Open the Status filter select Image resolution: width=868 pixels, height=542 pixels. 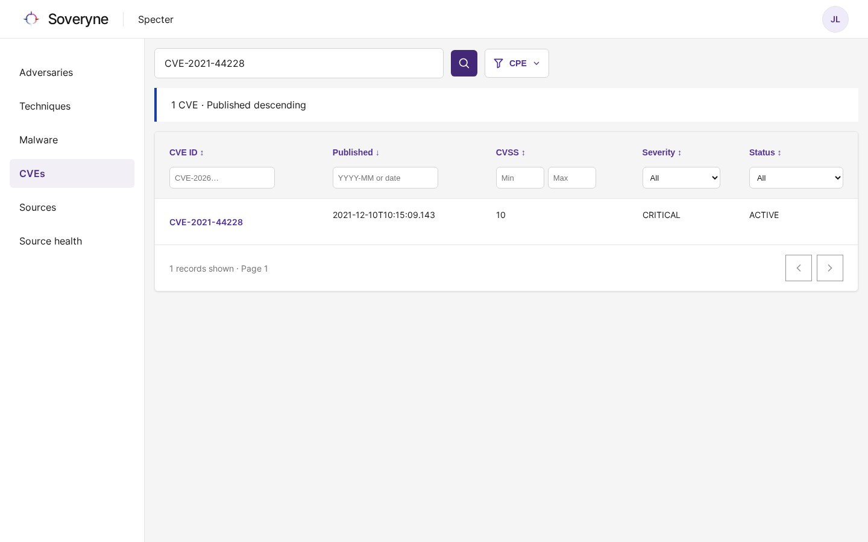796,178
